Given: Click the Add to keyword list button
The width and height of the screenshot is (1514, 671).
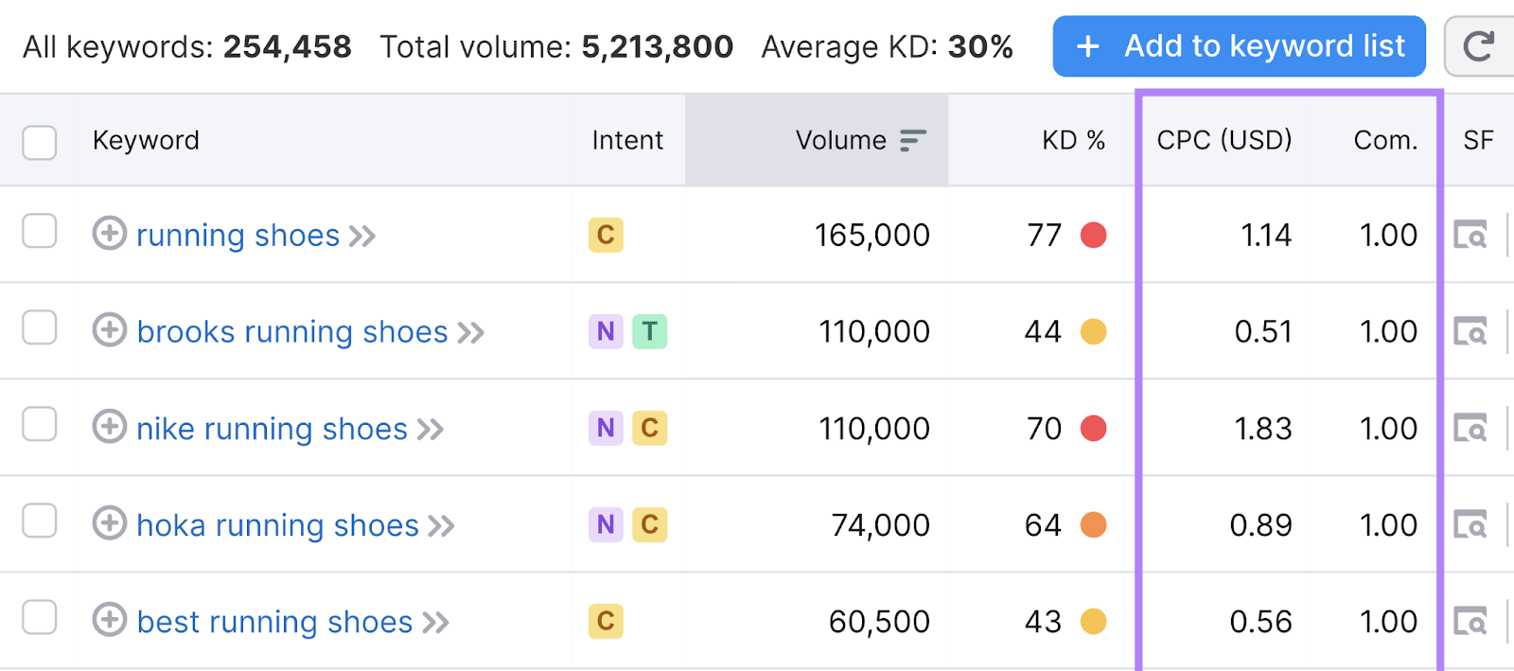Looking at the screenshot, I should [x=1240, y=46].
